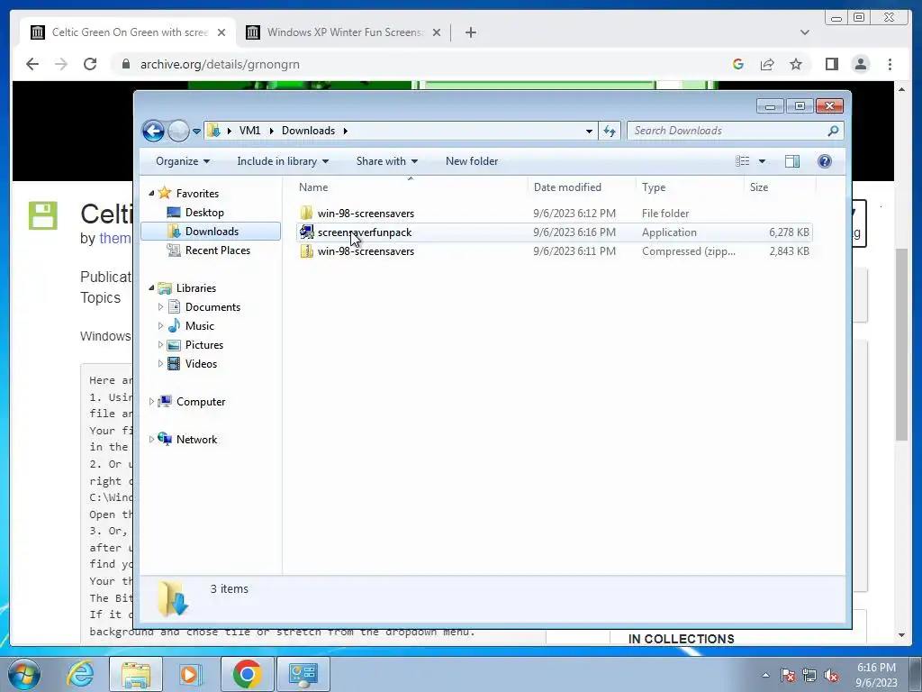922x692 pixels.
Task: Click Explorer Forward navigation arrow
Action: point(178,131)
